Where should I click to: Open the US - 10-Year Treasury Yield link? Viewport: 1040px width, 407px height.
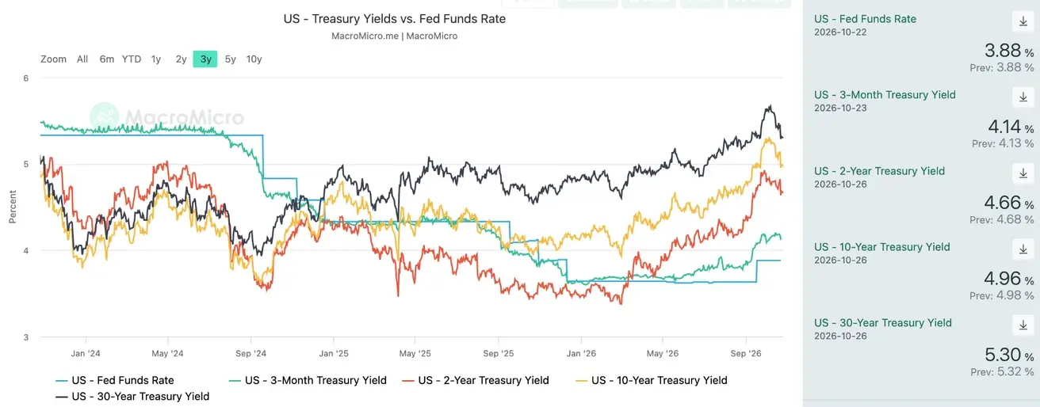[x=882, y=247]
